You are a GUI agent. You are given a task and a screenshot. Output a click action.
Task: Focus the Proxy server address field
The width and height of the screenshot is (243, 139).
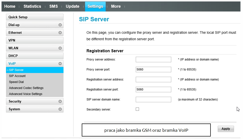pos(153,59)
